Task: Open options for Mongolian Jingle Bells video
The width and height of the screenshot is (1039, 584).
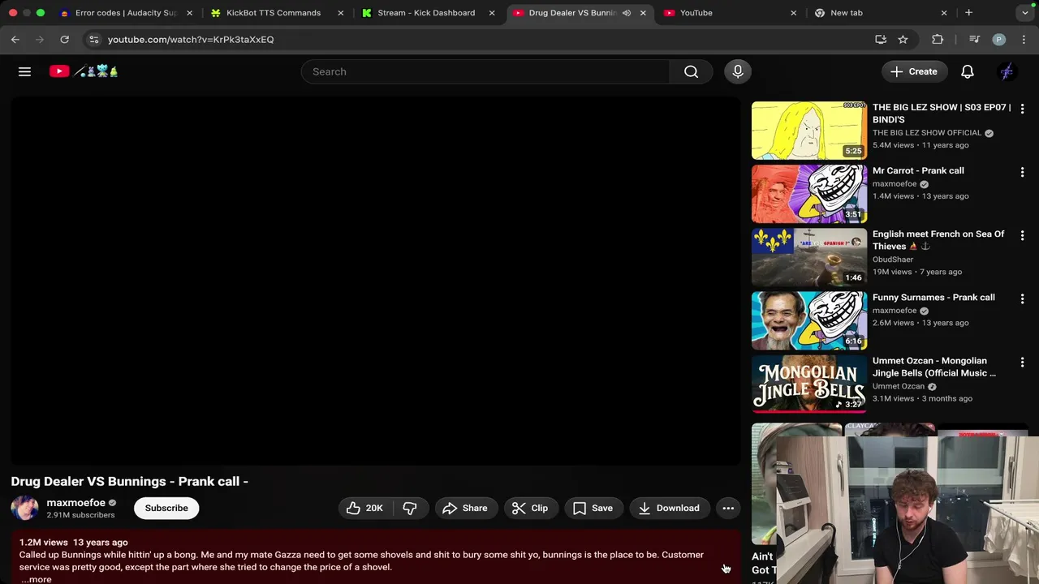Action: pyautogui.click(x=1022, y=362)
